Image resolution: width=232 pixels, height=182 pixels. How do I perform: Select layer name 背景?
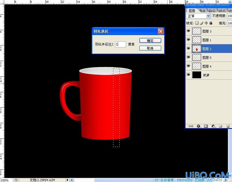tap(206, 75)
